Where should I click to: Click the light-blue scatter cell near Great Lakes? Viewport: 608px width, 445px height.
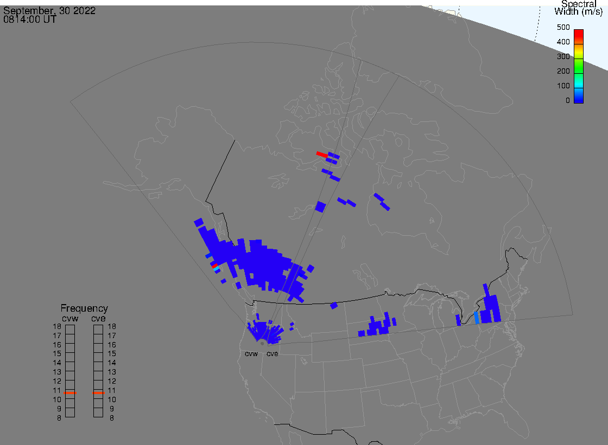tap(477, 318)
